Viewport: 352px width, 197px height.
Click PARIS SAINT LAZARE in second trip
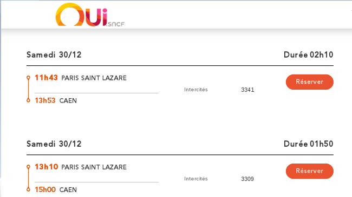point(94,167)
